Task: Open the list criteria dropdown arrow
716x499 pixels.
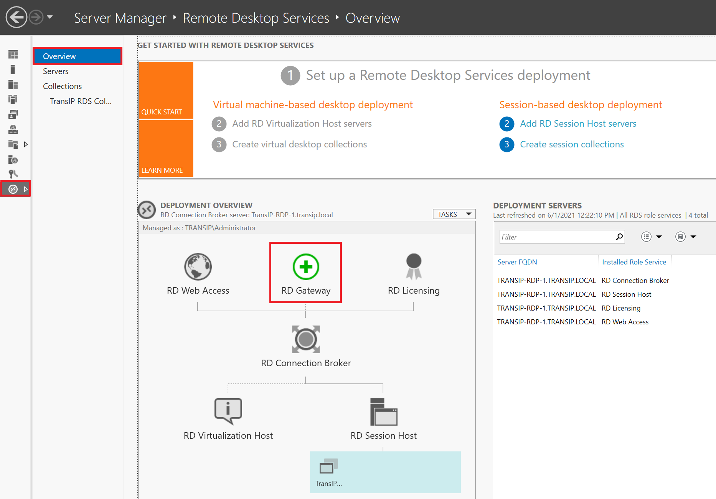Action: point(659,237)
